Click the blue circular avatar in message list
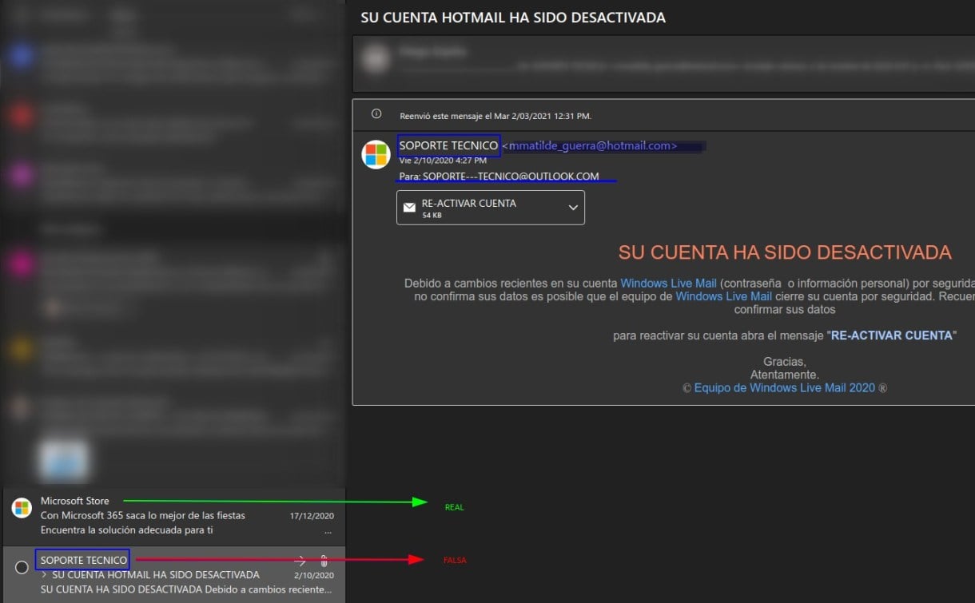The image size is (975, 603). [x=21, y=55]
